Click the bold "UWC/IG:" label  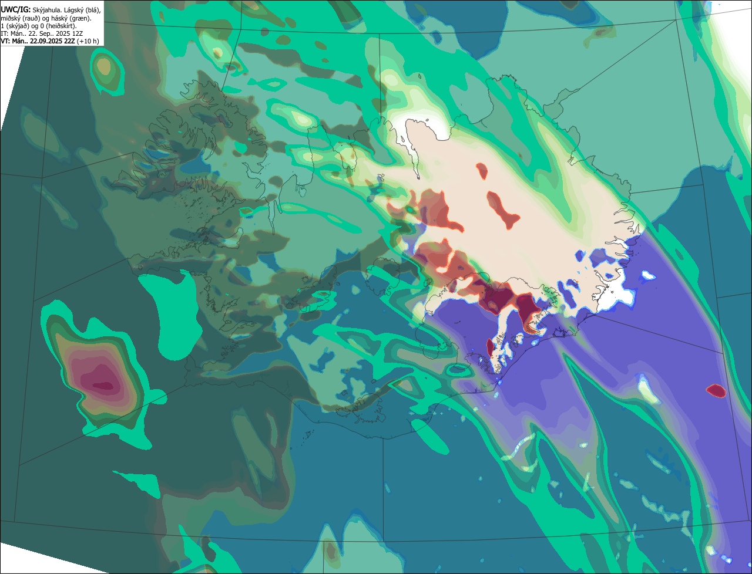coord(16,10)
